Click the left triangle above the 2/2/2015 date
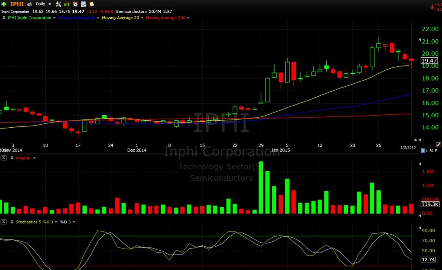This screenshot has width=442, height=270. pyautogui.click(x=420, y=140)
